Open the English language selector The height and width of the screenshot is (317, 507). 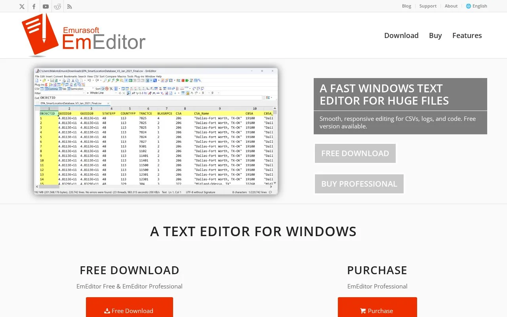(477, 6)
